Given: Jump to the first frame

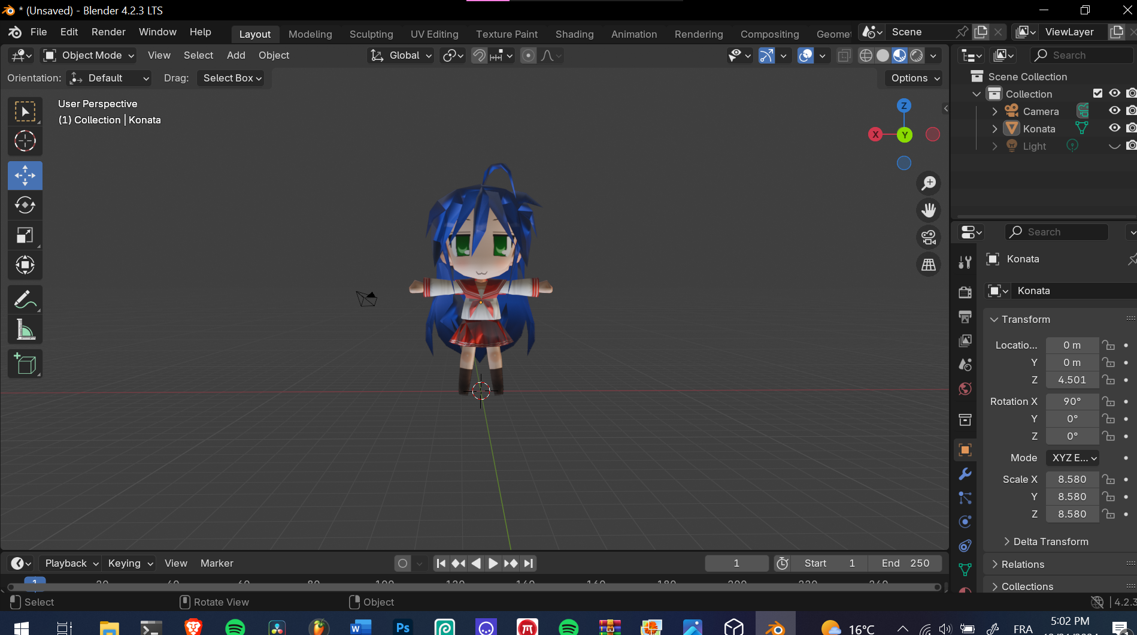Looking at the screenshot, I should pos(441,563).
